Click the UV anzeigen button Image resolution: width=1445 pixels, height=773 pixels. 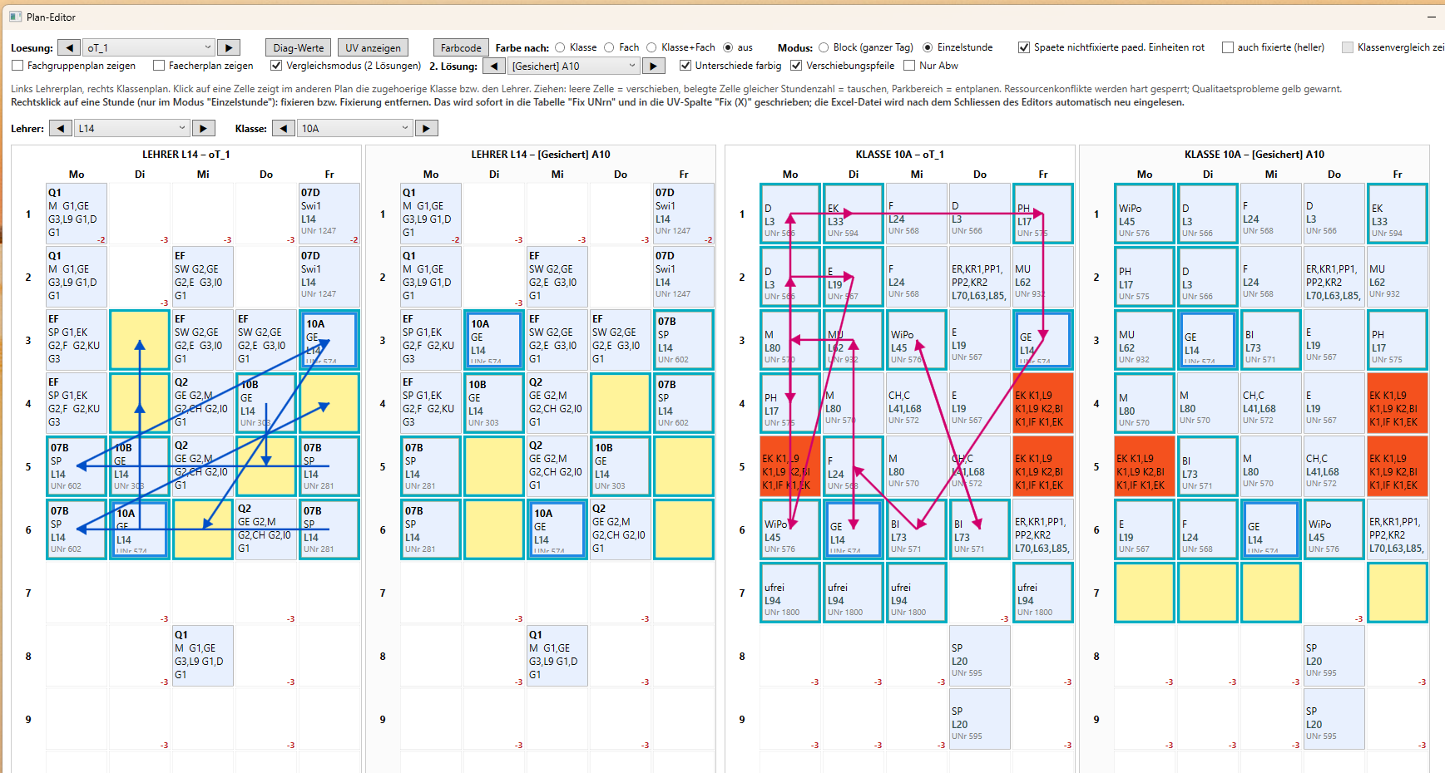(x=373, y=47)
